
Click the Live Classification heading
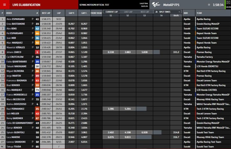click(x=26, y=5)
